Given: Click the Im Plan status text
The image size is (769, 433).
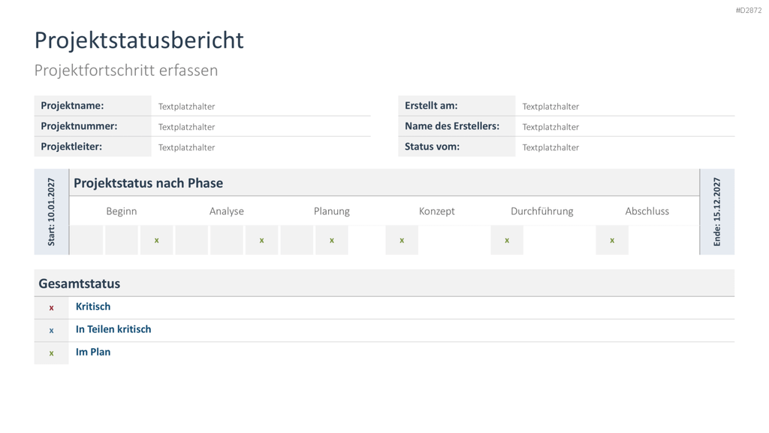Looking at the screenshot, I should click(93, 352).
